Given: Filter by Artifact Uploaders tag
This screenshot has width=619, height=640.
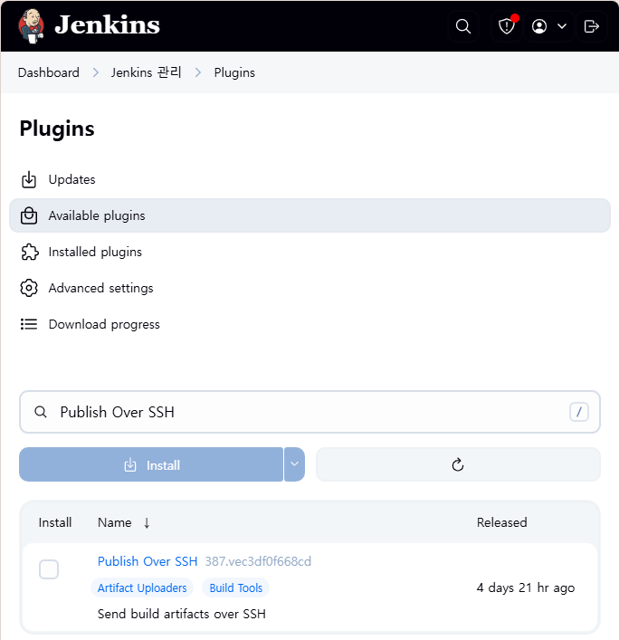Looking at the screenshot, I should 142,587.
